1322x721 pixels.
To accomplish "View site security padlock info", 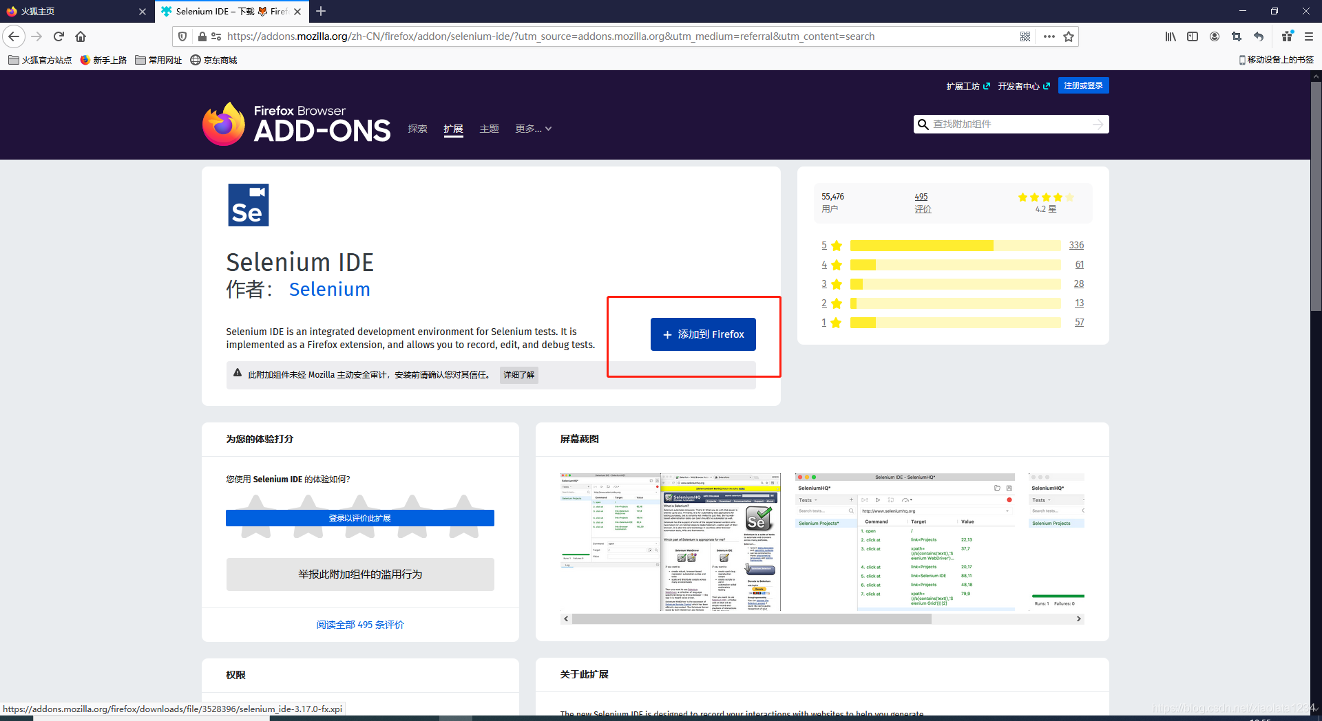I will pos(202,36).
